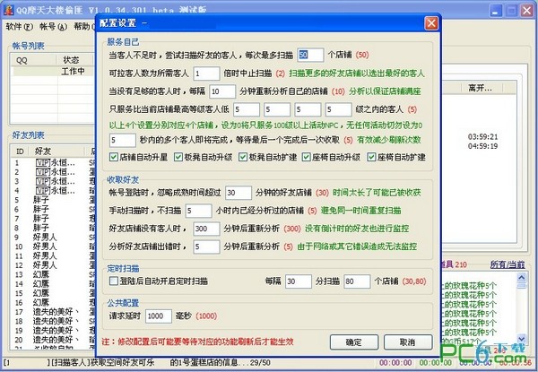Select friend row 20 遗失的美好

click(53, 340)
